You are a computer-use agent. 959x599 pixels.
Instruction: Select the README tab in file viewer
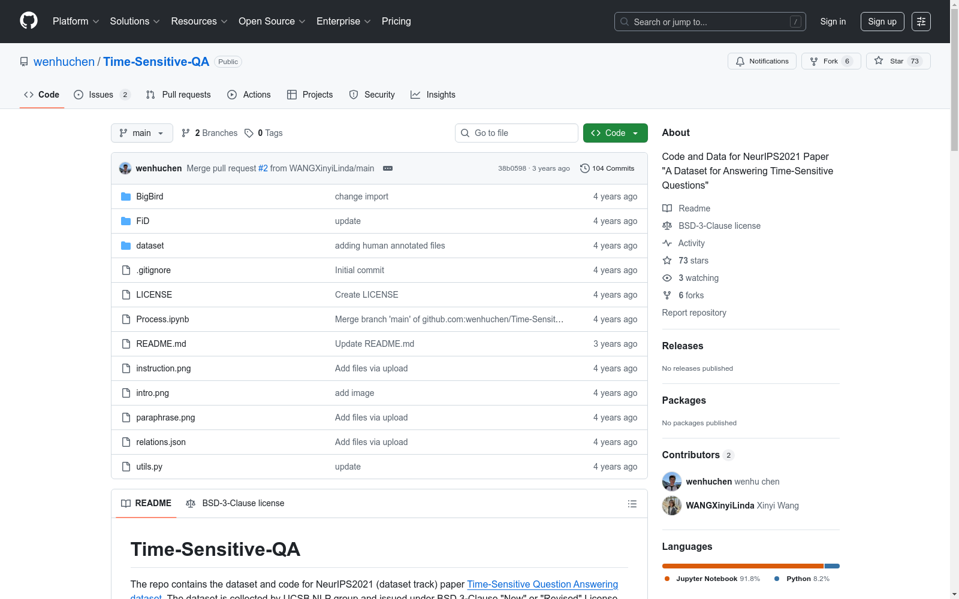pos(146,504)
